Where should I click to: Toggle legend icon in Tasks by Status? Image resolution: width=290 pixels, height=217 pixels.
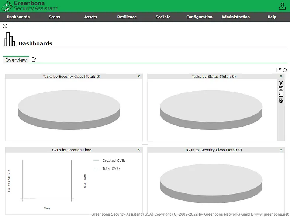point(281,95)
